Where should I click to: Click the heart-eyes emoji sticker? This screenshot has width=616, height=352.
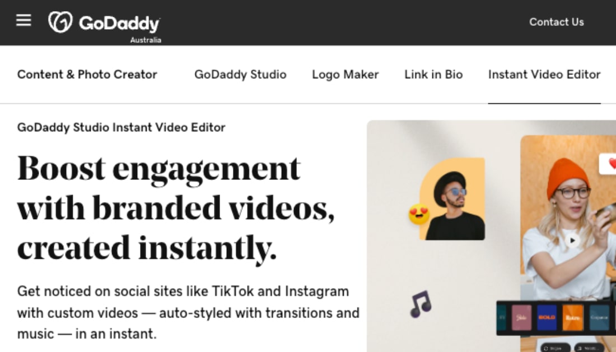[x=419, y=215]
